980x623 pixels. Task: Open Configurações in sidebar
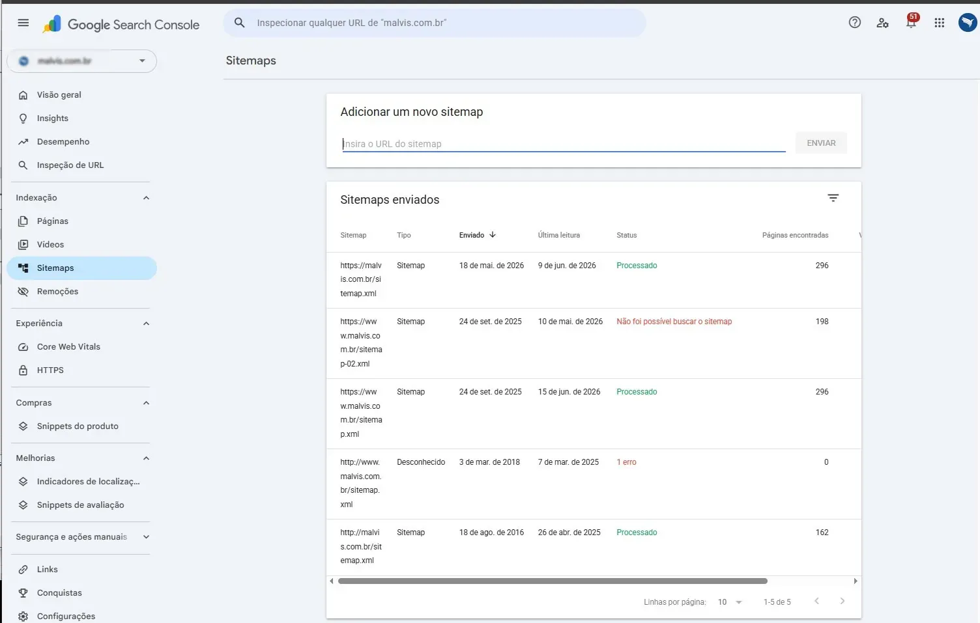(x=81, y=616)
